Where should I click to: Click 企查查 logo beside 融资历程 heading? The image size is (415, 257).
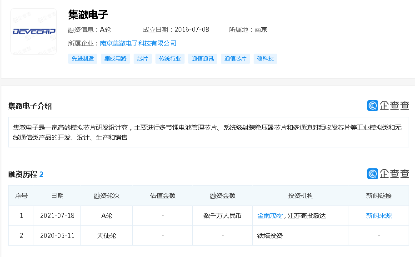coord(388,174)
